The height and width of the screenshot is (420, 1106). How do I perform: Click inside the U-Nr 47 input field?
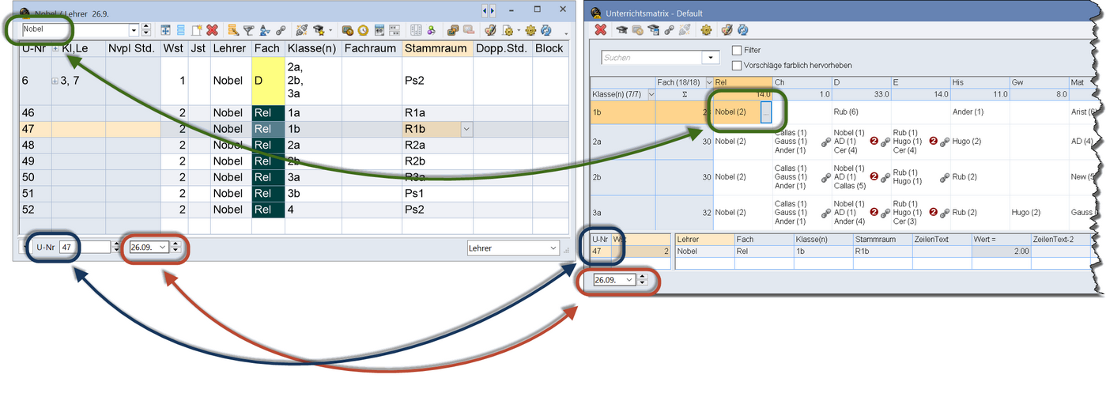[85, 248]
